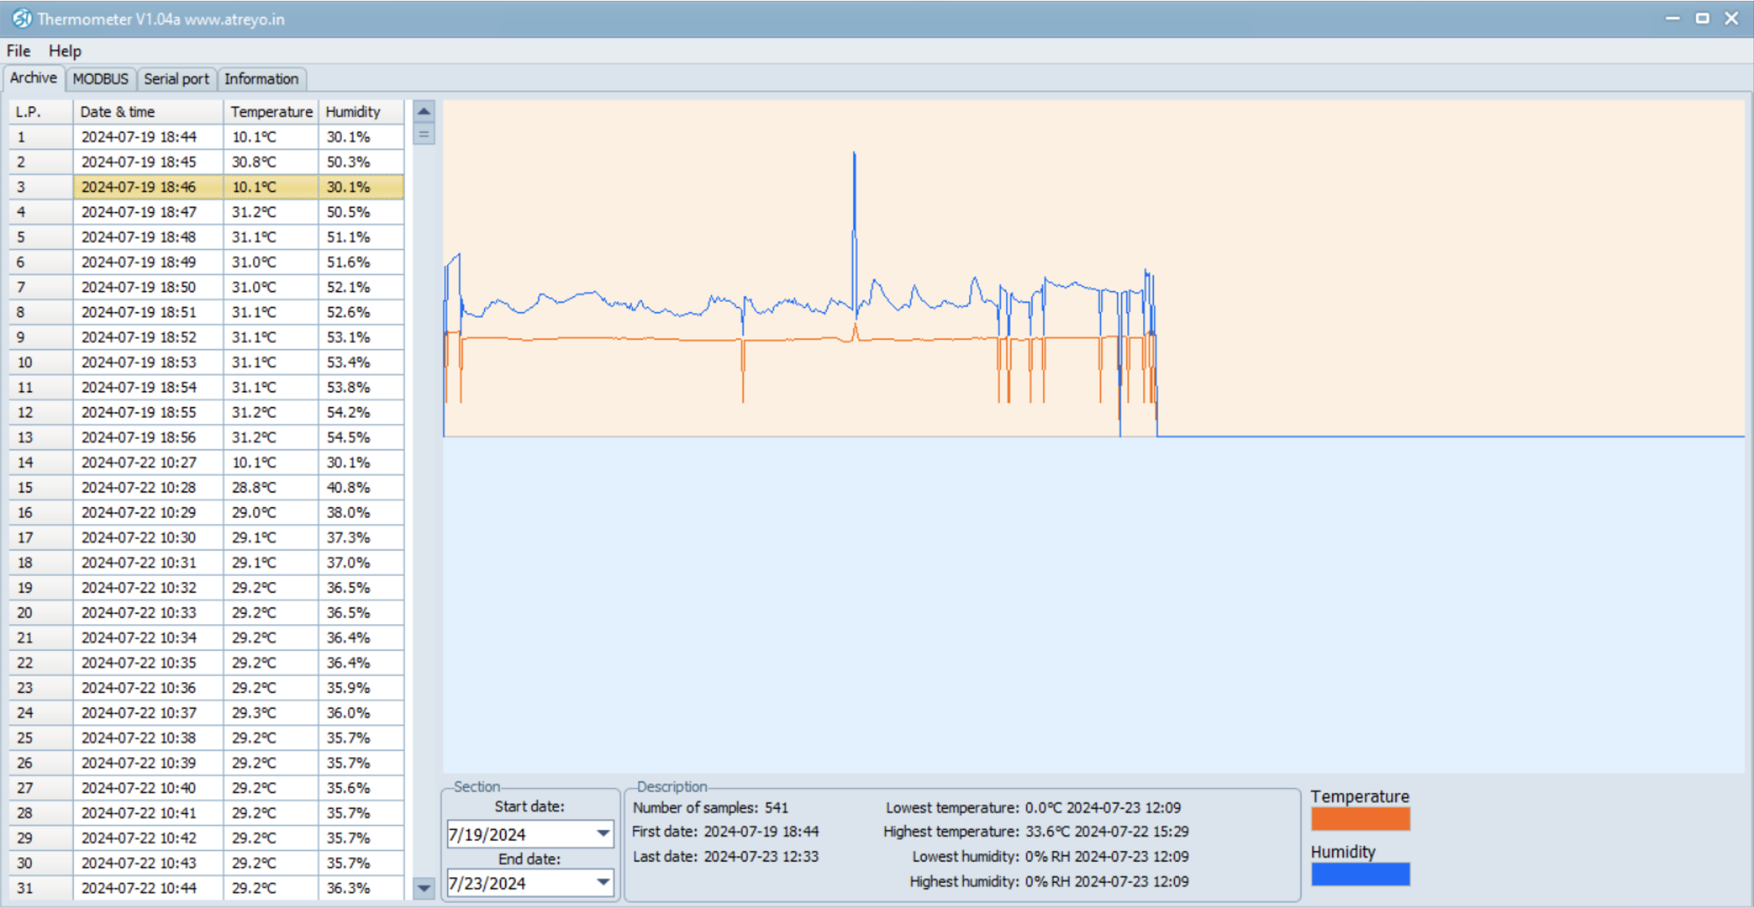Switch to the Information tab

pyautogui.click(x=262, y=79)
